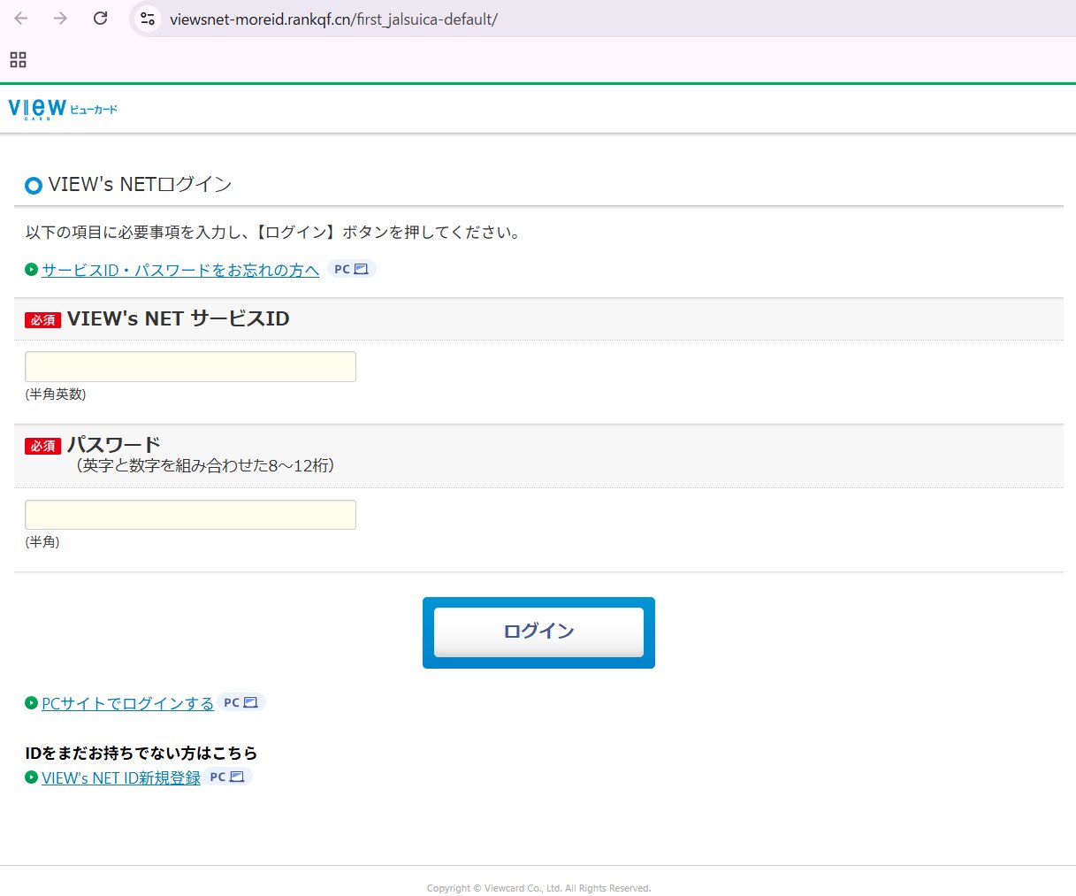Click green arrow bullet before ID registration link
The width and height of the screenshot is (1076, 896).
pyautogui.click(x=32, y=777)
